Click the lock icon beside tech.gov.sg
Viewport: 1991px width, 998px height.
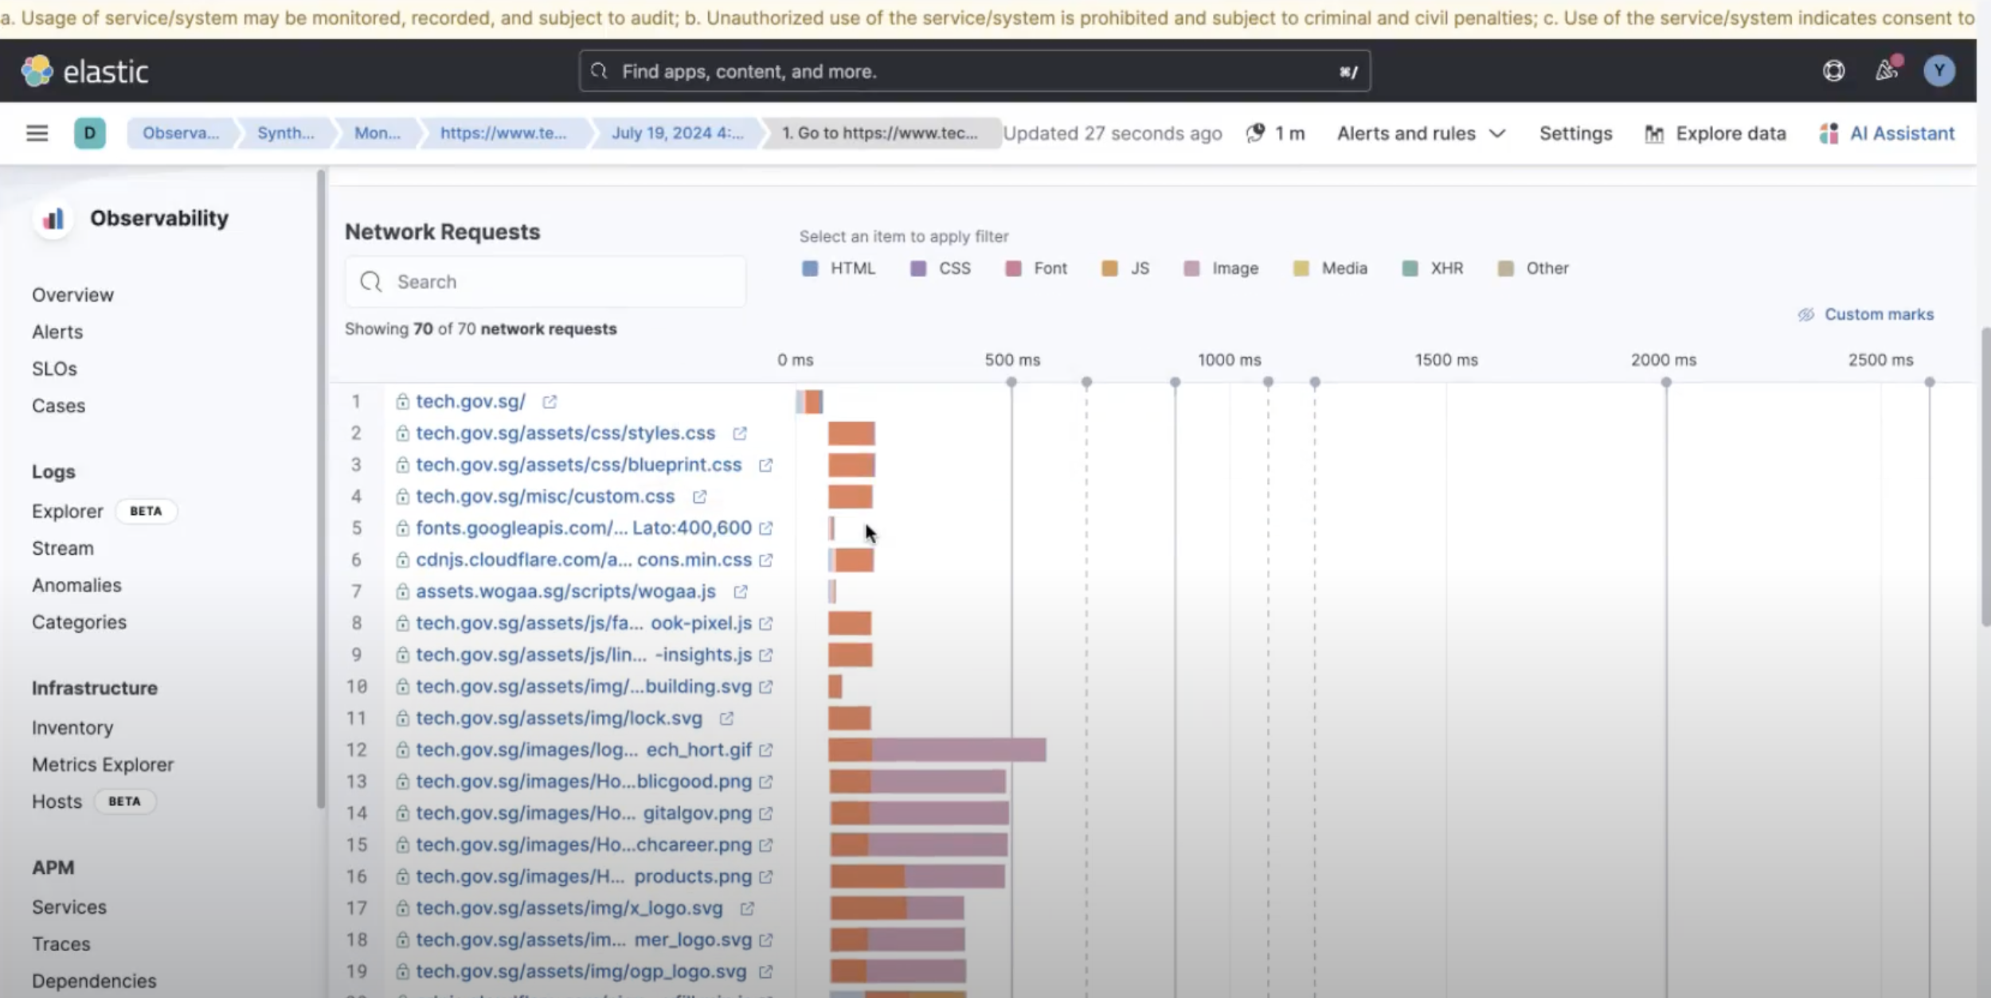coord(402,401)
